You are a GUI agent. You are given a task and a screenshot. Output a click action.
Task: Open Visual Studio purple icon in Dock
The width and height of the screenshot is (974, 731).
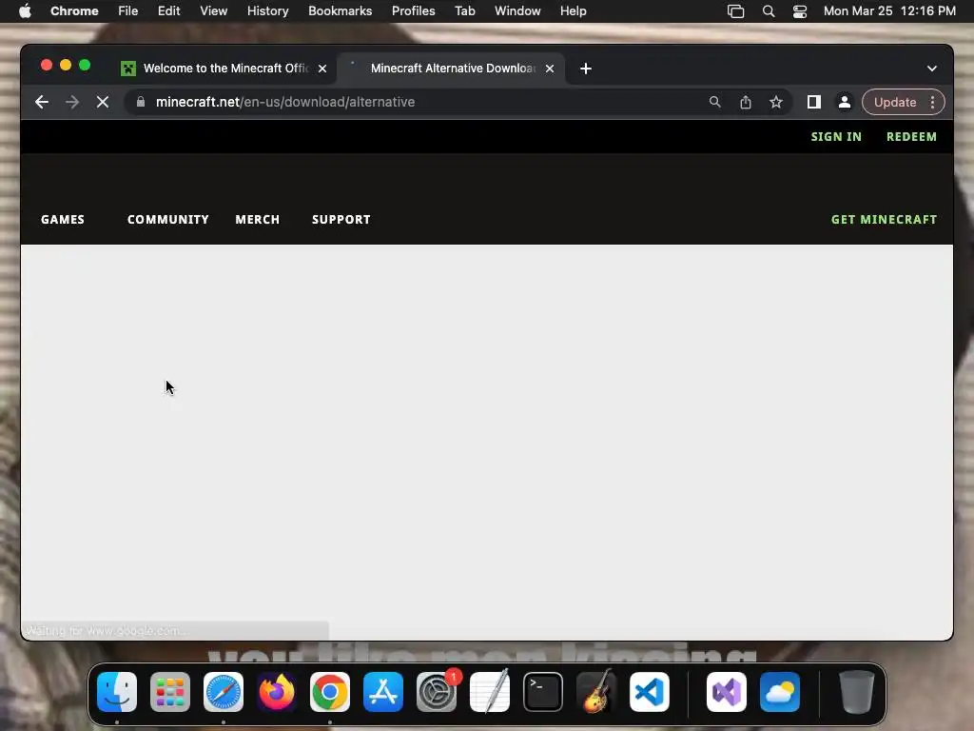727,692
